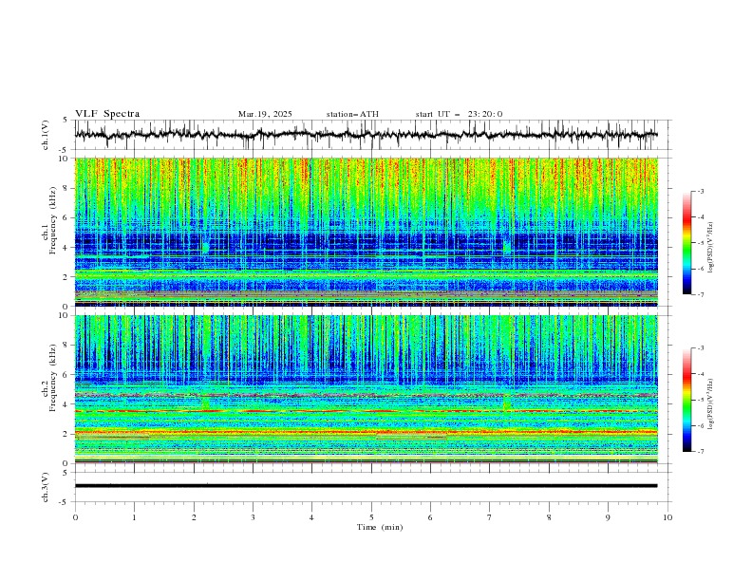This screenshot has height=581, width=752.
Task: Click the 'VLF Spectra' plot title
Action: pos(107,114)
